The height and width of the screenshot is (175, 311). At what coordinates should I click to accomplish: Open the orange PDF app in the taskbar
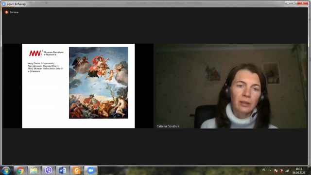click(x=77, y=171)
